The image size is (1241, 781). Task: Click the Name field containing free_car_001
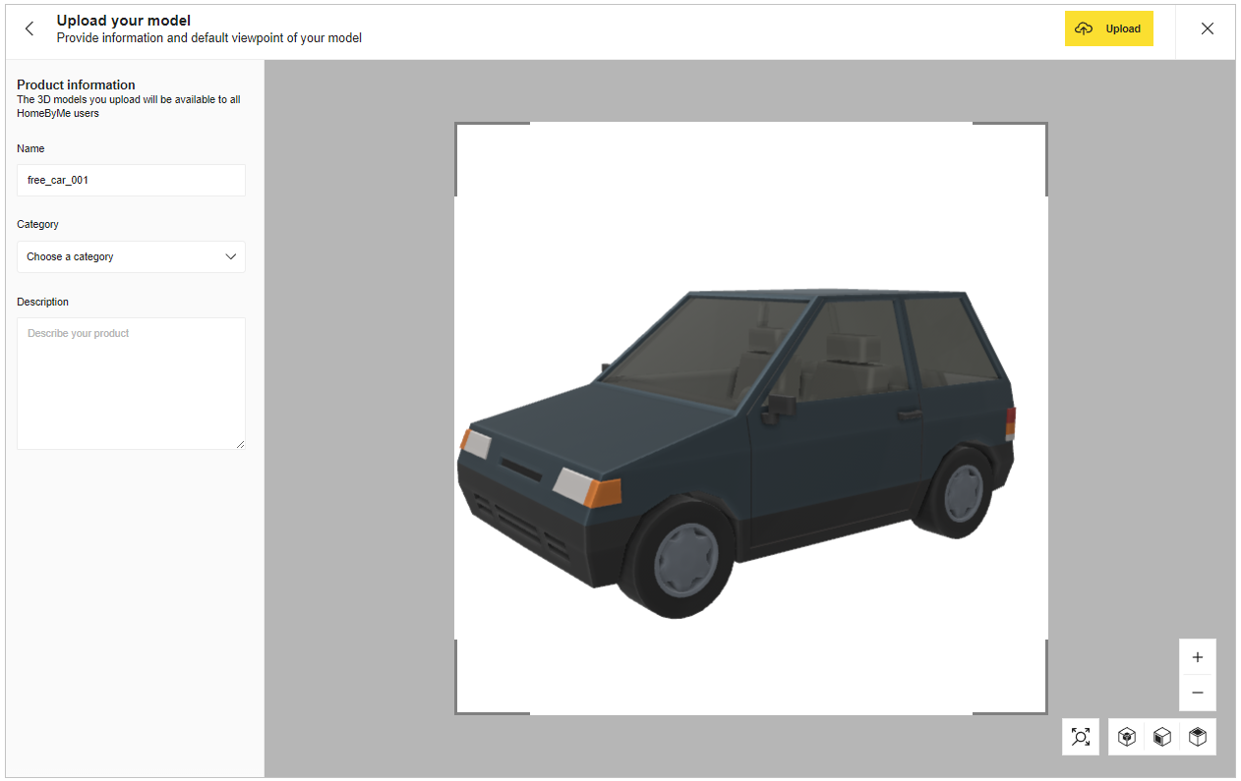131,180
